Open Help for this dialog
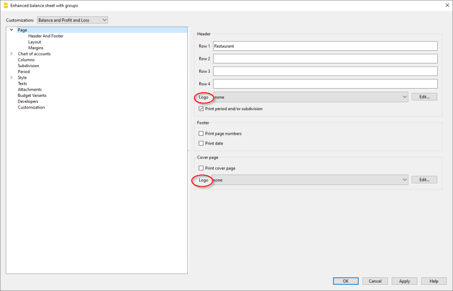This screenshot has width=453, height=291. coord(434,281)
